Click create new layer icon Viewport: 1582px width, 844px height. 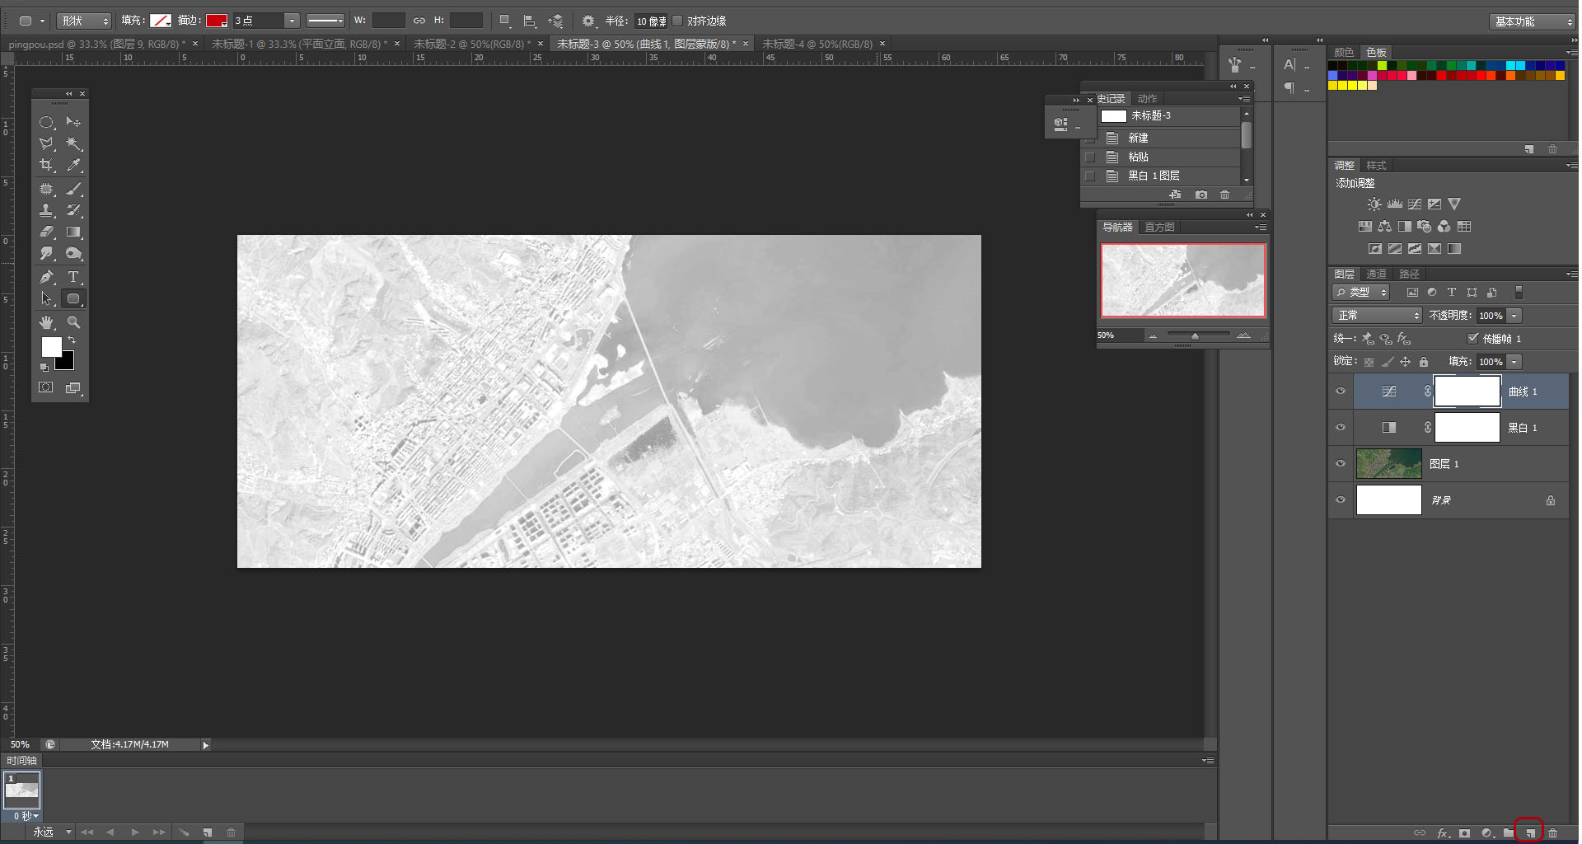tap(1529, 832)
